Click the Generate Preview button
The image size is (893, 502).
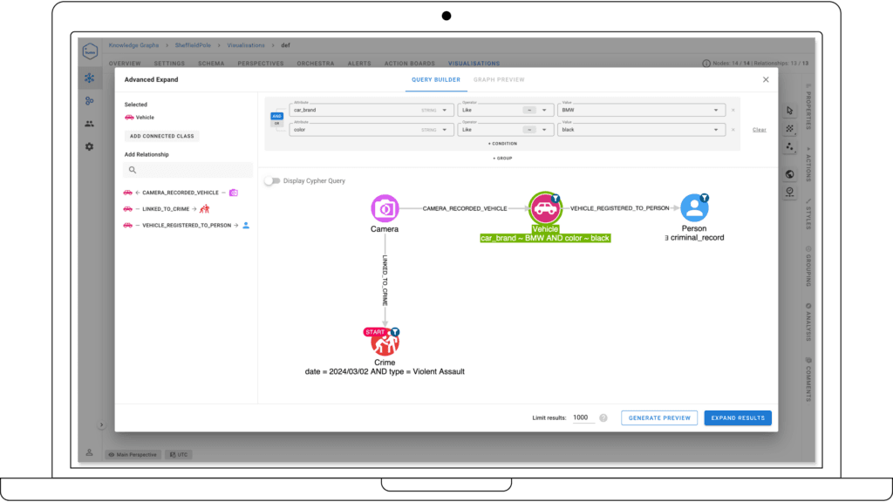(x=659, y=417)
